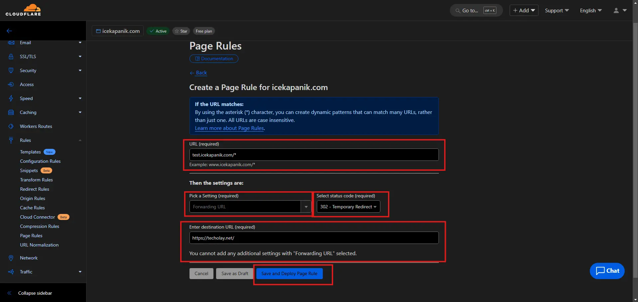Click the Go to search box
This screenshot has height=302, width=638.
click(476, 11)
